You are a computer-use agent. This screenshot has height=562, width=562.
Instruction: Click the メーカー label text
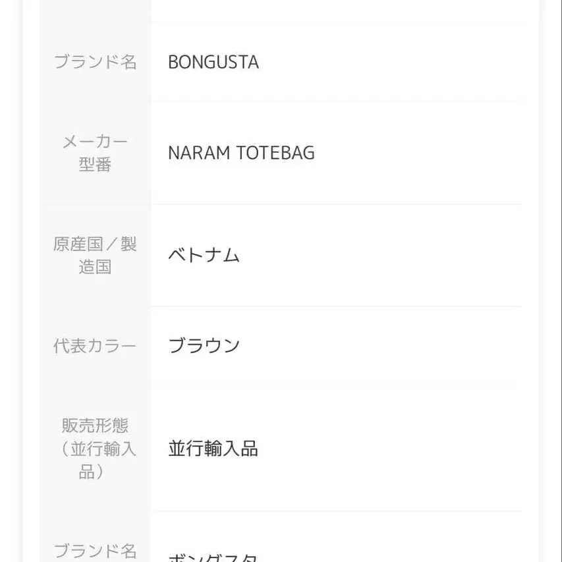95,141
